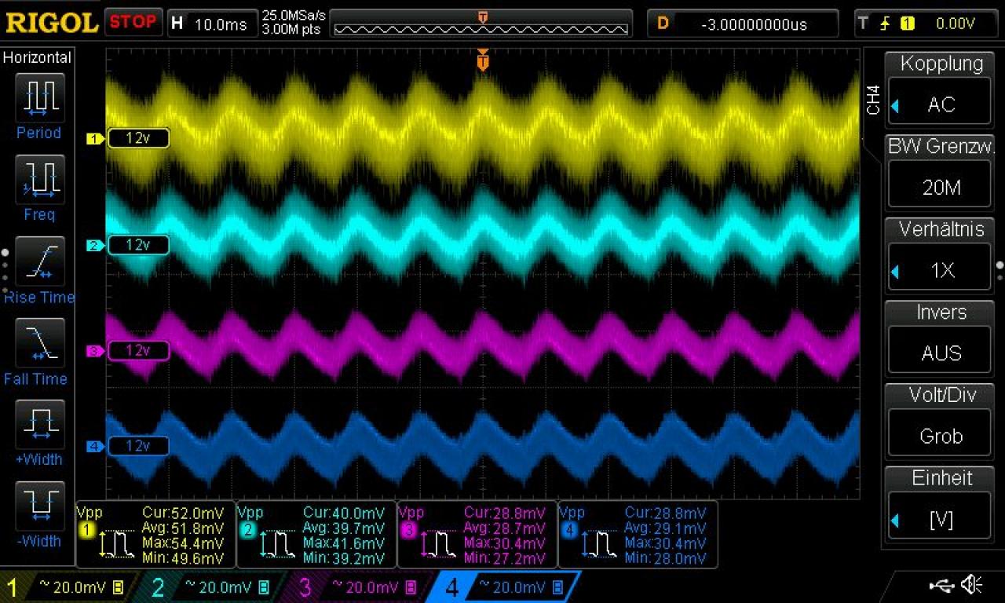Click the cyan 12v channel 2 label
This screenshot has height=603, width=1005.
point(138,245)
